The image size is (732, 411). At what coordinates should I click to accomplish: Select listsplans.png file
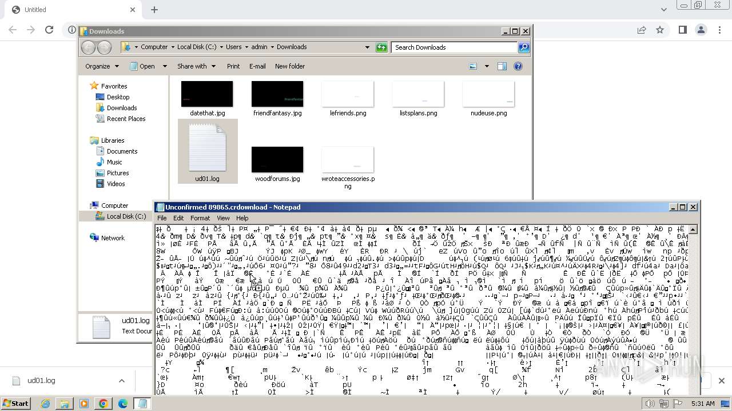(418, 98)
